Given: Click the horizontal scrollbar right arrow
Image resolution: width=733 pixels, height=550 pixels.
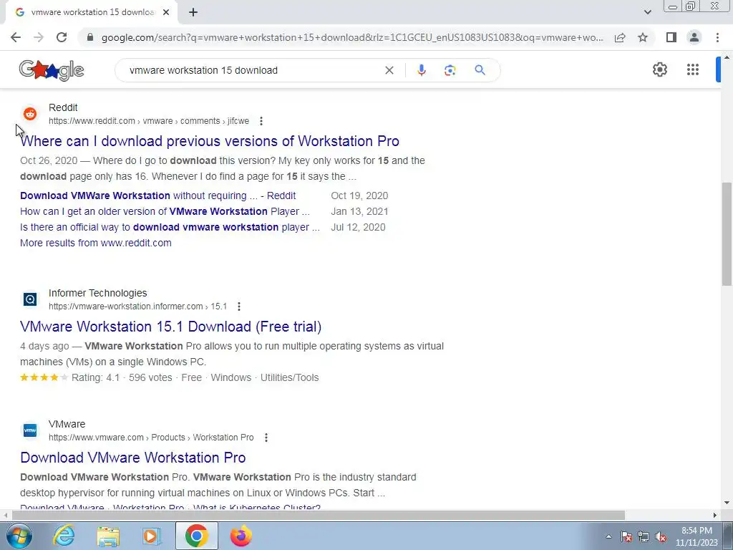Looking at the screenshot, I should (715, 515).
